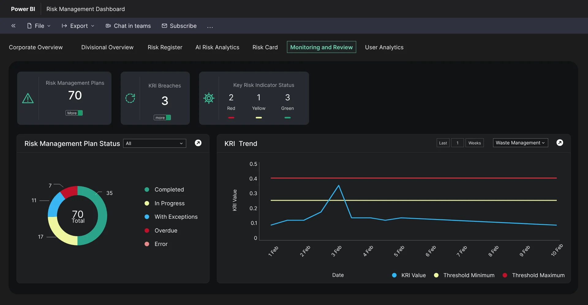
Task: Toggle Error legend series
Action: 156,244
